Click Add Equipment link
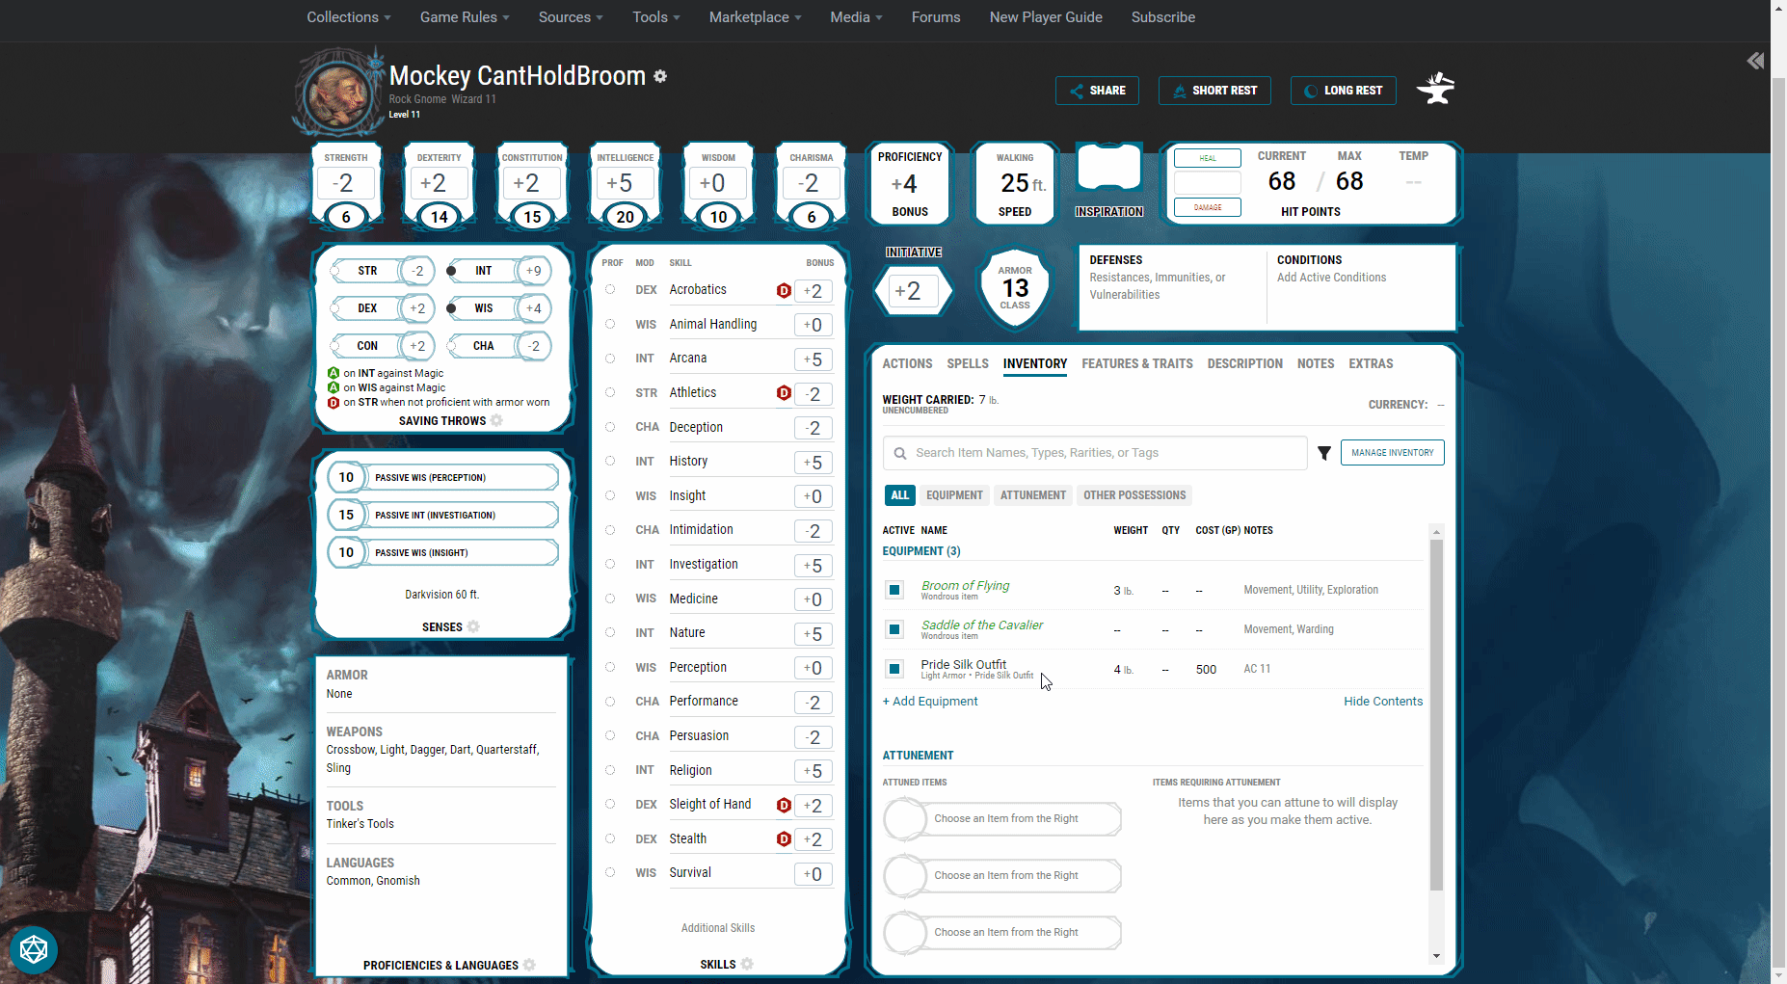The width and height of the screenshot is (1787, 984). [930, 702]
